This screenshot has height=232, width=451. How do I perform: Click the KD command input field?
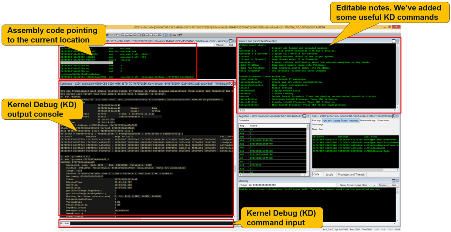[x=152, y=223]
